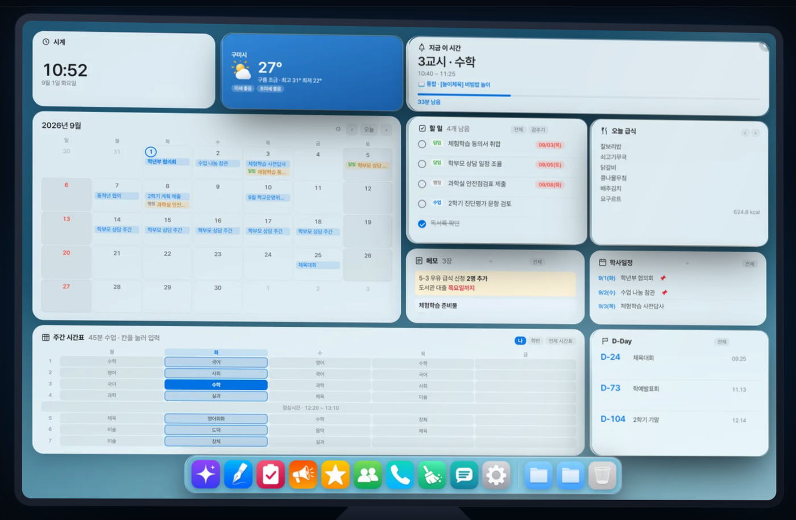Open the first blue folder in dock
The image size is (796, 520).
point(538,475)
